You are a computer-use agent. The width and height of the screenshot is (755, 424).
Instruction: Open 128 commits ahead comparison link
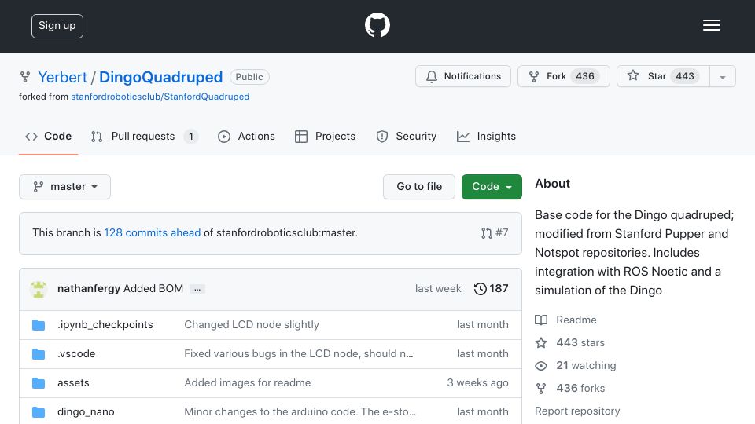click(x=152, y=232)
